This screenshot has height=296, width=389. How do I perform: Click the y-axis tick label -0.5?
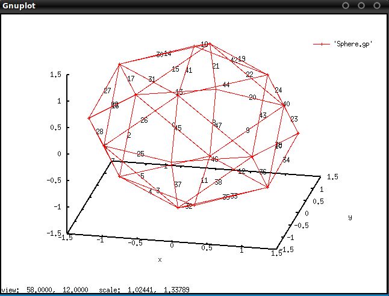click(x=302, y=226)
